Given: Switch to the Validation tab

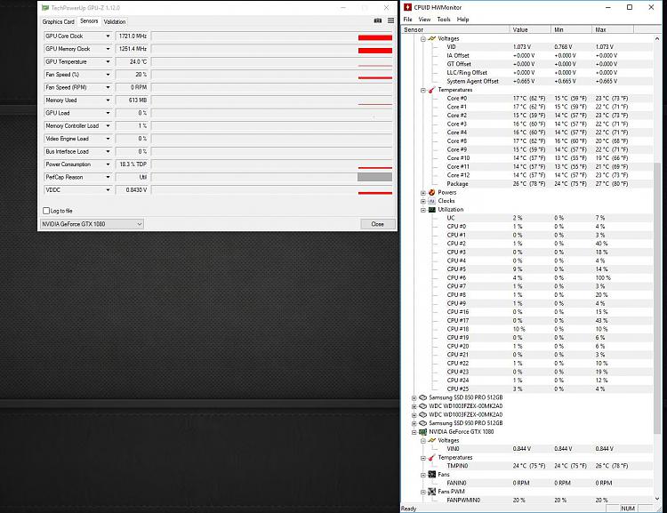Looking at the screenshot, I should 115,21.
